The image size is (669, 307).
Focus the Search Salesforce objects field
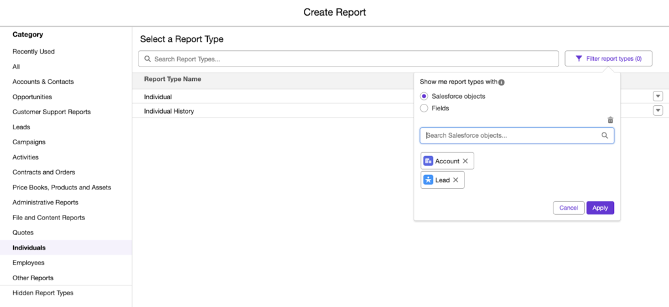(x=510, y=136)
